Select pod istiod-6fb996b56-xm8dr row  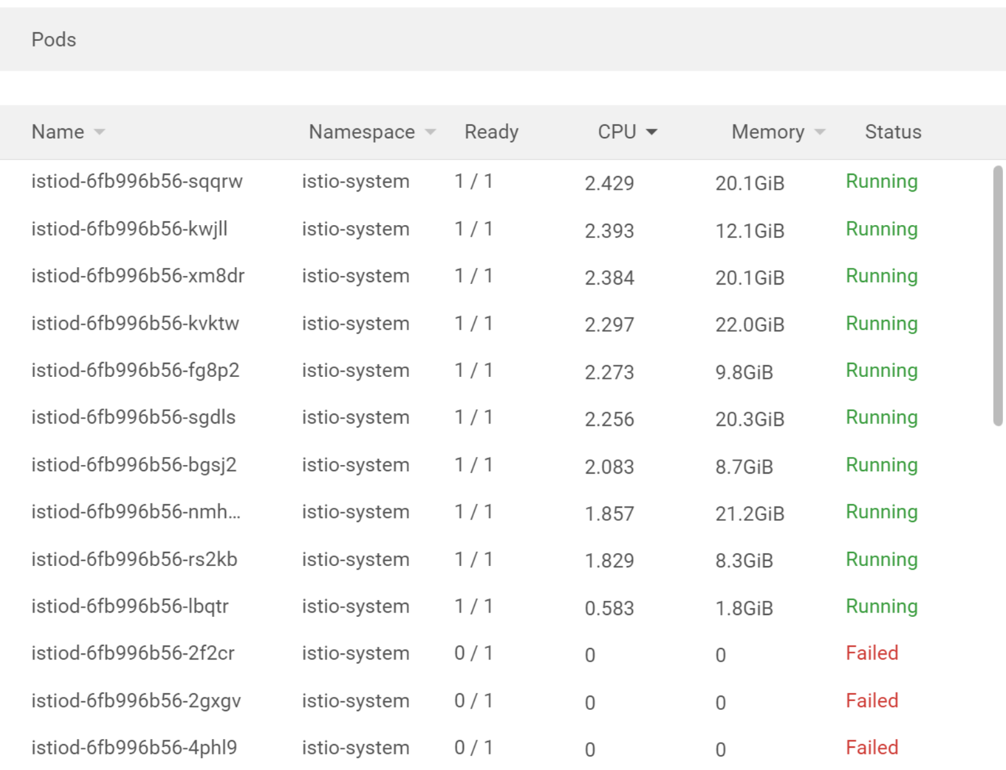click(x=138, y=276)
